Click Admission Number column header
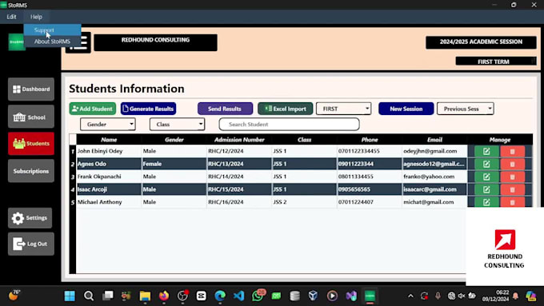 click(239, 140)
